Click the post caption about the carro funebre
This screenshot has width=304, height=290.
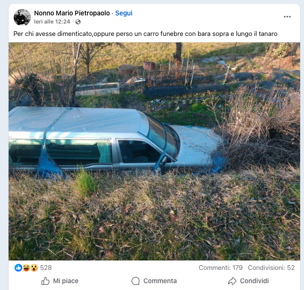click(145, 33)
